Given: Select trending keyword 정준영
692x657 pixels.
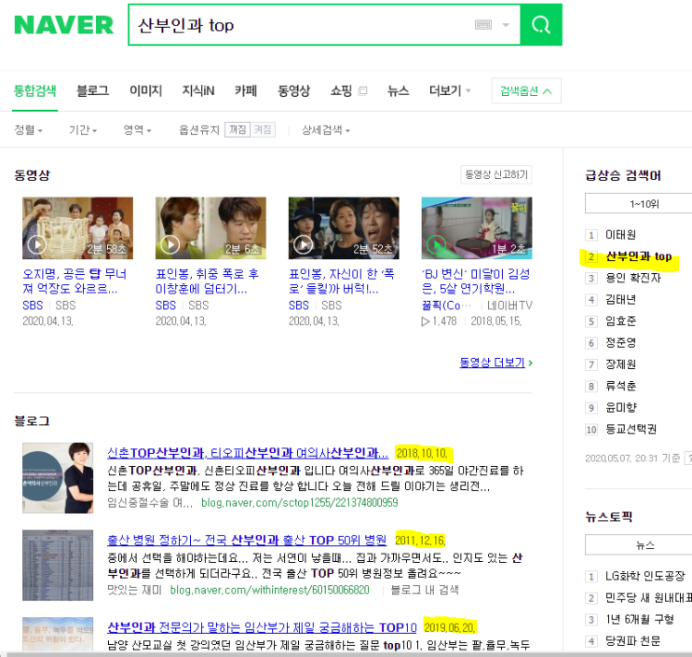Looking at the screenshot, I should tap(620, 343).
